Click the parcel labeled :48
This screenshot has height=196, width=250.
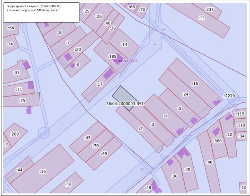click(147, 187)
